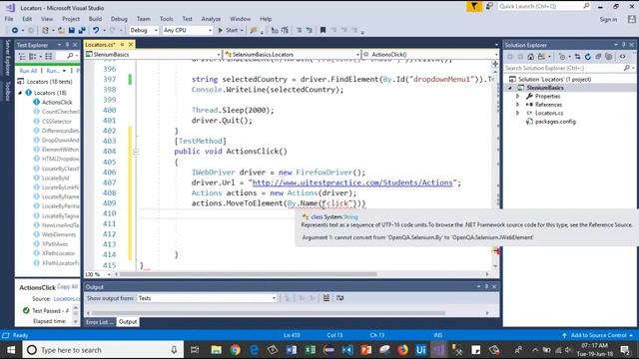The width and height of the screenshot is (639, 359).
Task: Click the uitestpractice.com URL in code
Action: (x=352, y=182)
